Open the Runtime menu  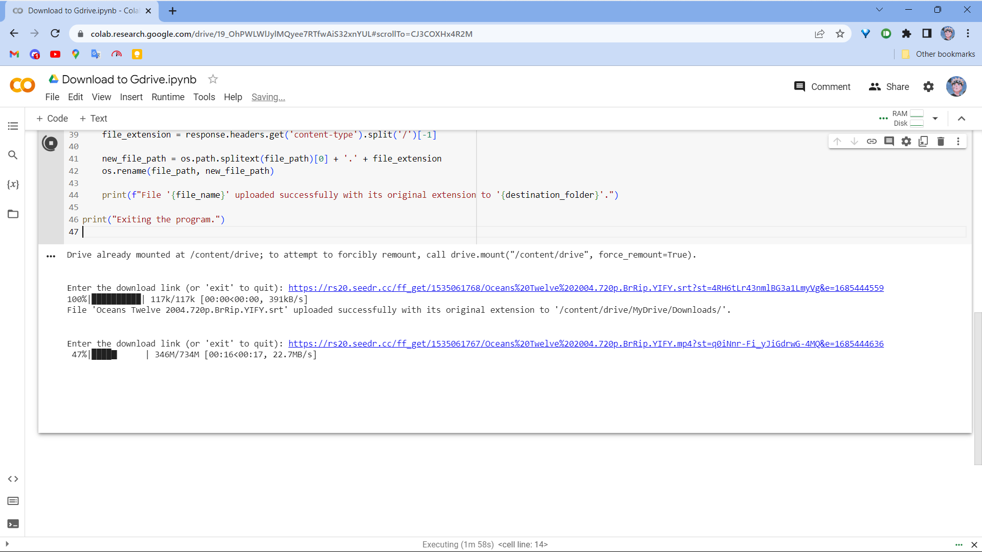(168, 97)
